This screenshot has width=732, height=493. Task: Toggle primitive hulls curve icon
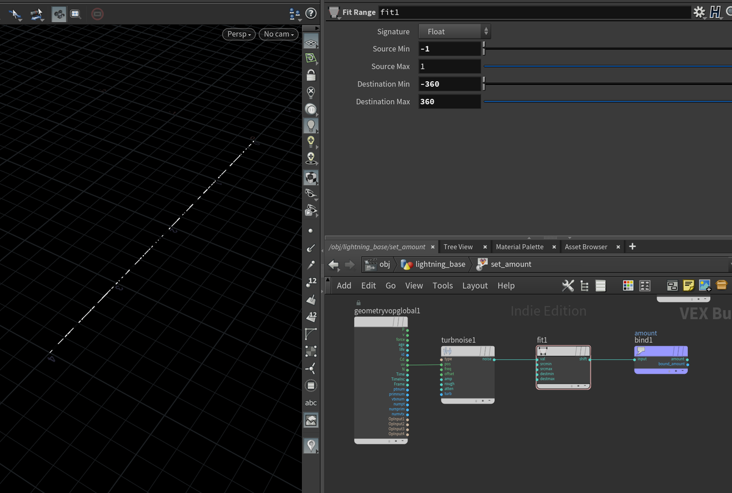pos(311,334)
